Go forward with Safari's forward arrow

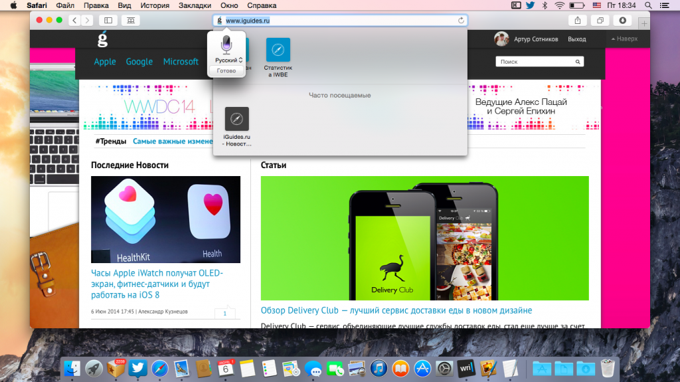pyautogui.click(x=87, y=21)
